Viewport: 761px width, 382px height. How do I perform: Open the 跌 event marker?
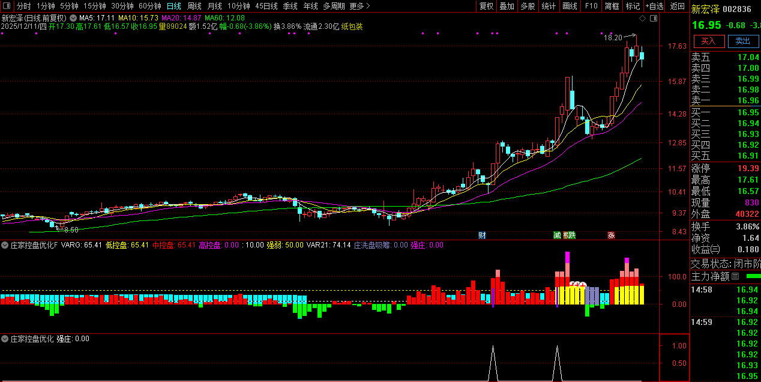pos(572,235)
